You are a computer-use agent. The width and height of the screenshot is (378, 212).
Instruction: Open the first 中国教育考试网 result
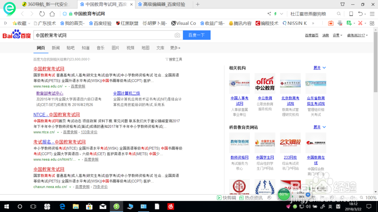pos(49,69)
